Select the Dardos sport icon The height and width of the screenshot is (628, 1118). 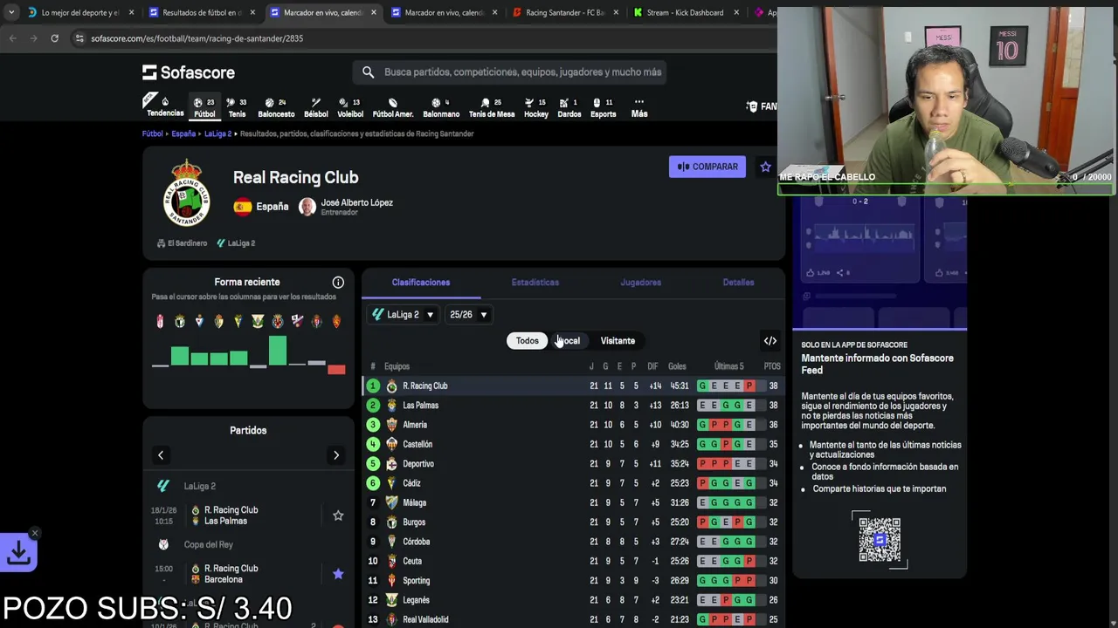pyautogui.click(x=569, y=107)
